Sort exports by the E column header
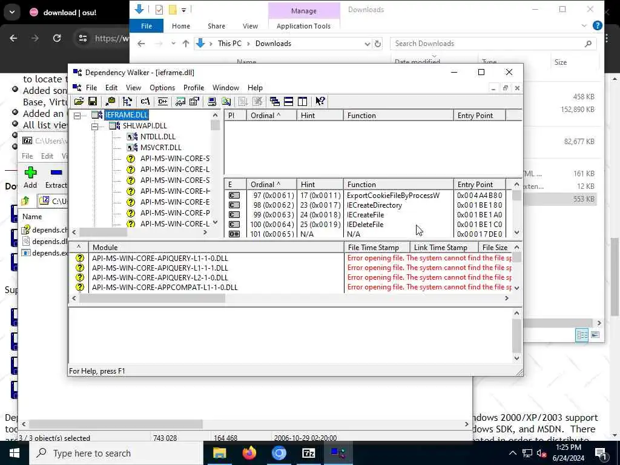Screen dimensions: 620x465 pyautogui.click(x=236, y=185)
